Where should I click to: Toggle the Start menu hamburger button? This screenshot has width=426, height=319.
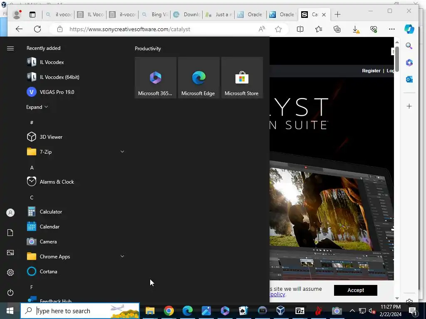pyautogui.click(x=10, y=48)
